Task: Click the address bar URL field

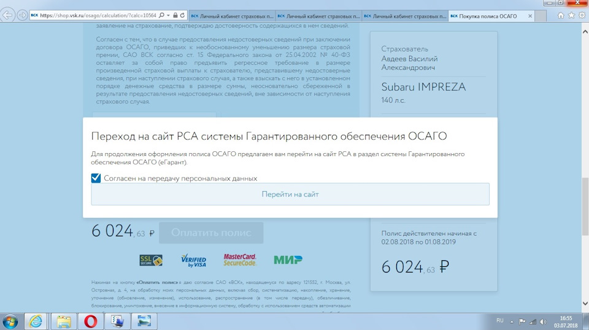Action: tap(98, 15)
